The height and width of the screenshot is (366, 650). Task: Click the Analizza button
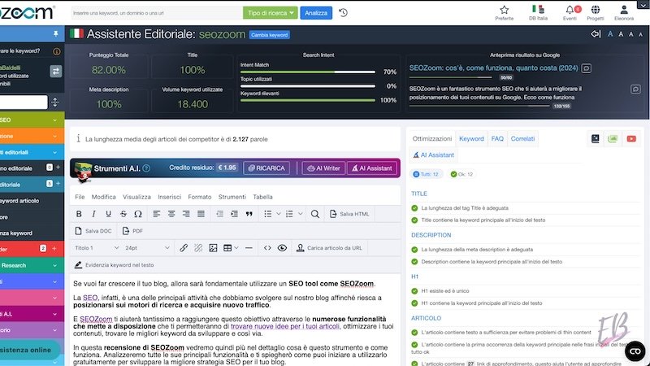316,13
